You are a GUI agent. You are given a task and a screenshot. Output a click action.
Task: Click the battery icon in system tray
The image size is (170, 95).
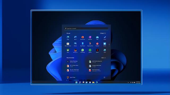[135, 83]
